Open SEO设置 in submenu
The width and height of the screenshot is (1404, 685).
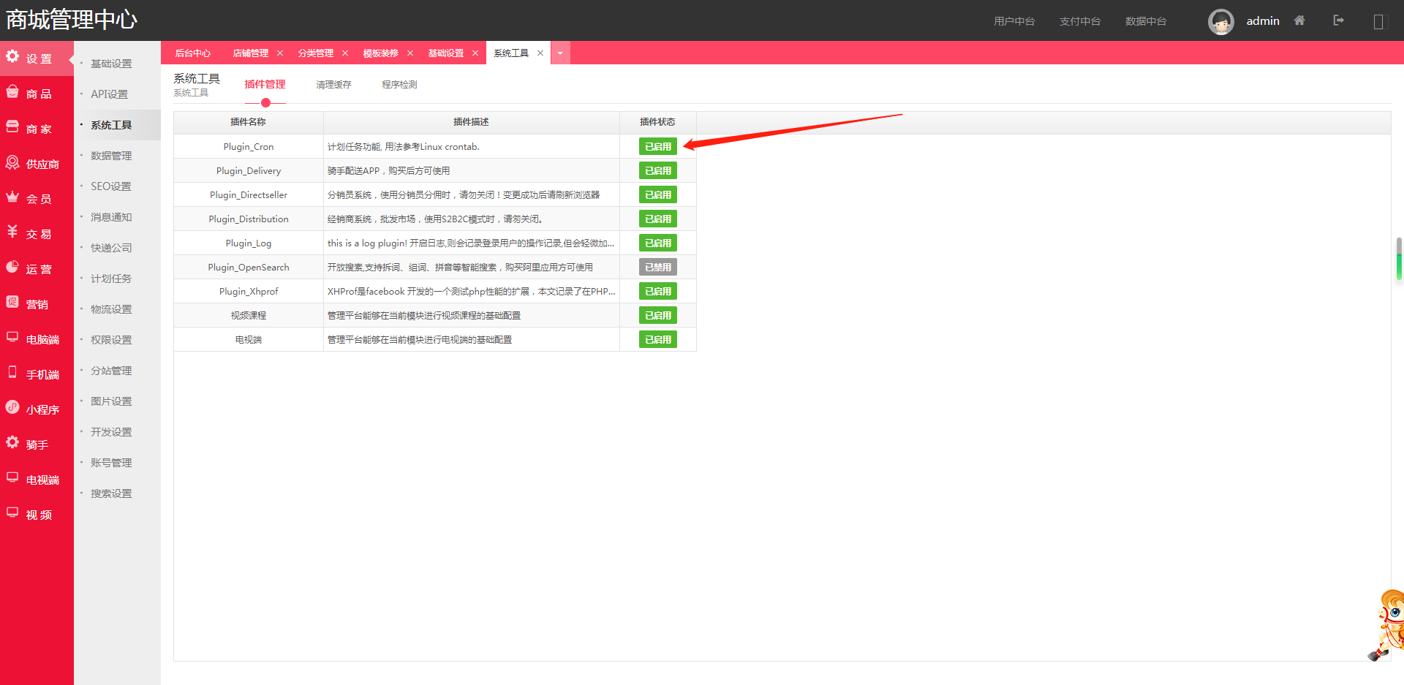tap(111, 186)
